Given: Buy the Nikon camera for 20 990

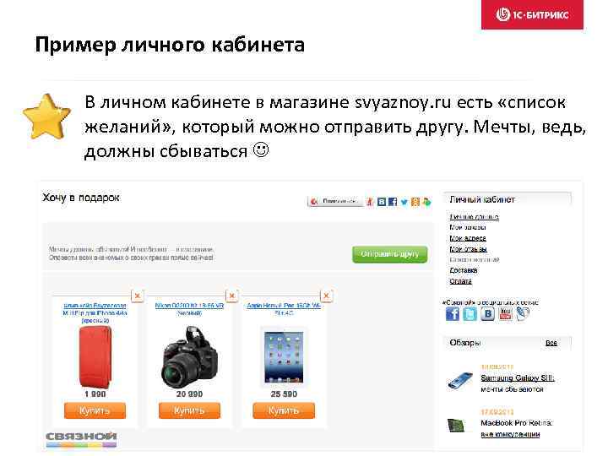Looking at the screenshot, I should pyautogui.click(x=189, y=410).
